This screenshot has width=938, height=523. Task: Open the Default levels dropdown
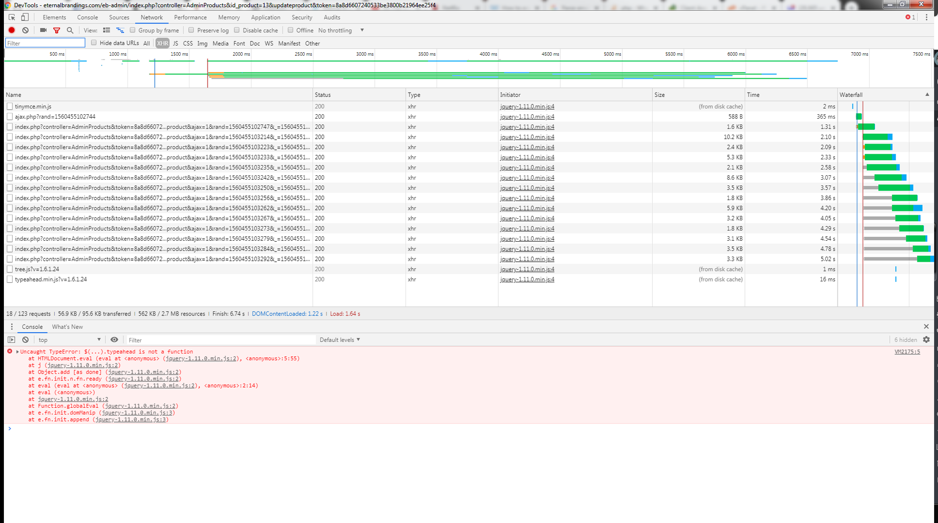coord(340,340)
